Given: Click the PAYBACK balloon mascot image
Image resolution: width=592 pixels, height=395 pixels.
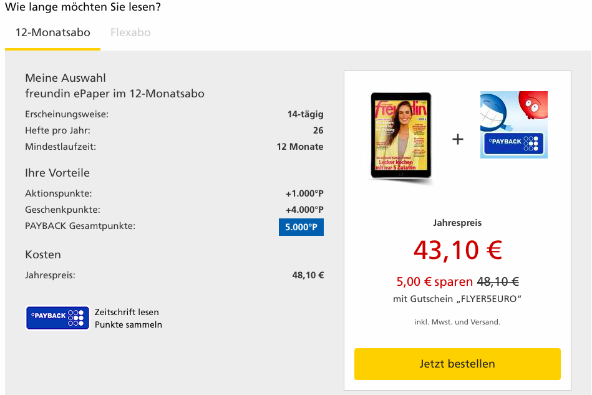Looking at the screenshot, I should pos(514,124).
